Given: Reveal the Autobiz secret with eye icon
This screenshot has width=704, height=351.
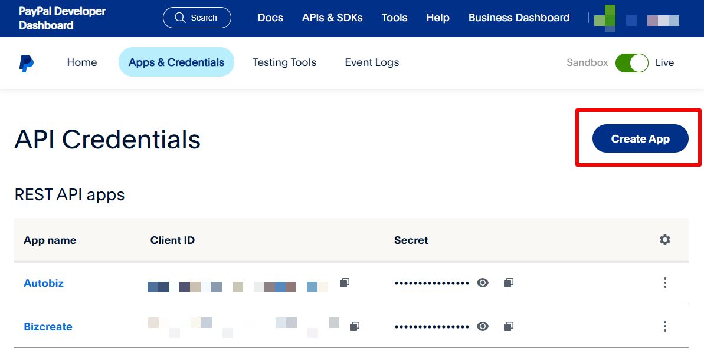Looking at the screenshot, I should coord(483,283).
